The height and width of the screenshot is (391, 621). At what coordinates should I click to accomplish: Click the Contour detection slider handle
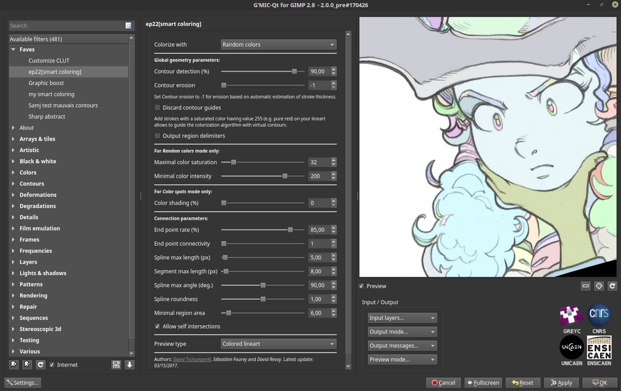point(294,72)
